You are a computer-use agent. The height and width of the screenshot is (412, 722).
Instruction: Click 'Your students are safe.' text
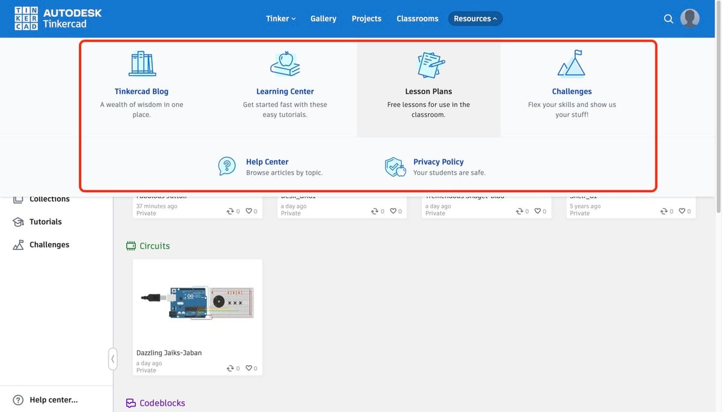(x=449, y=173)
